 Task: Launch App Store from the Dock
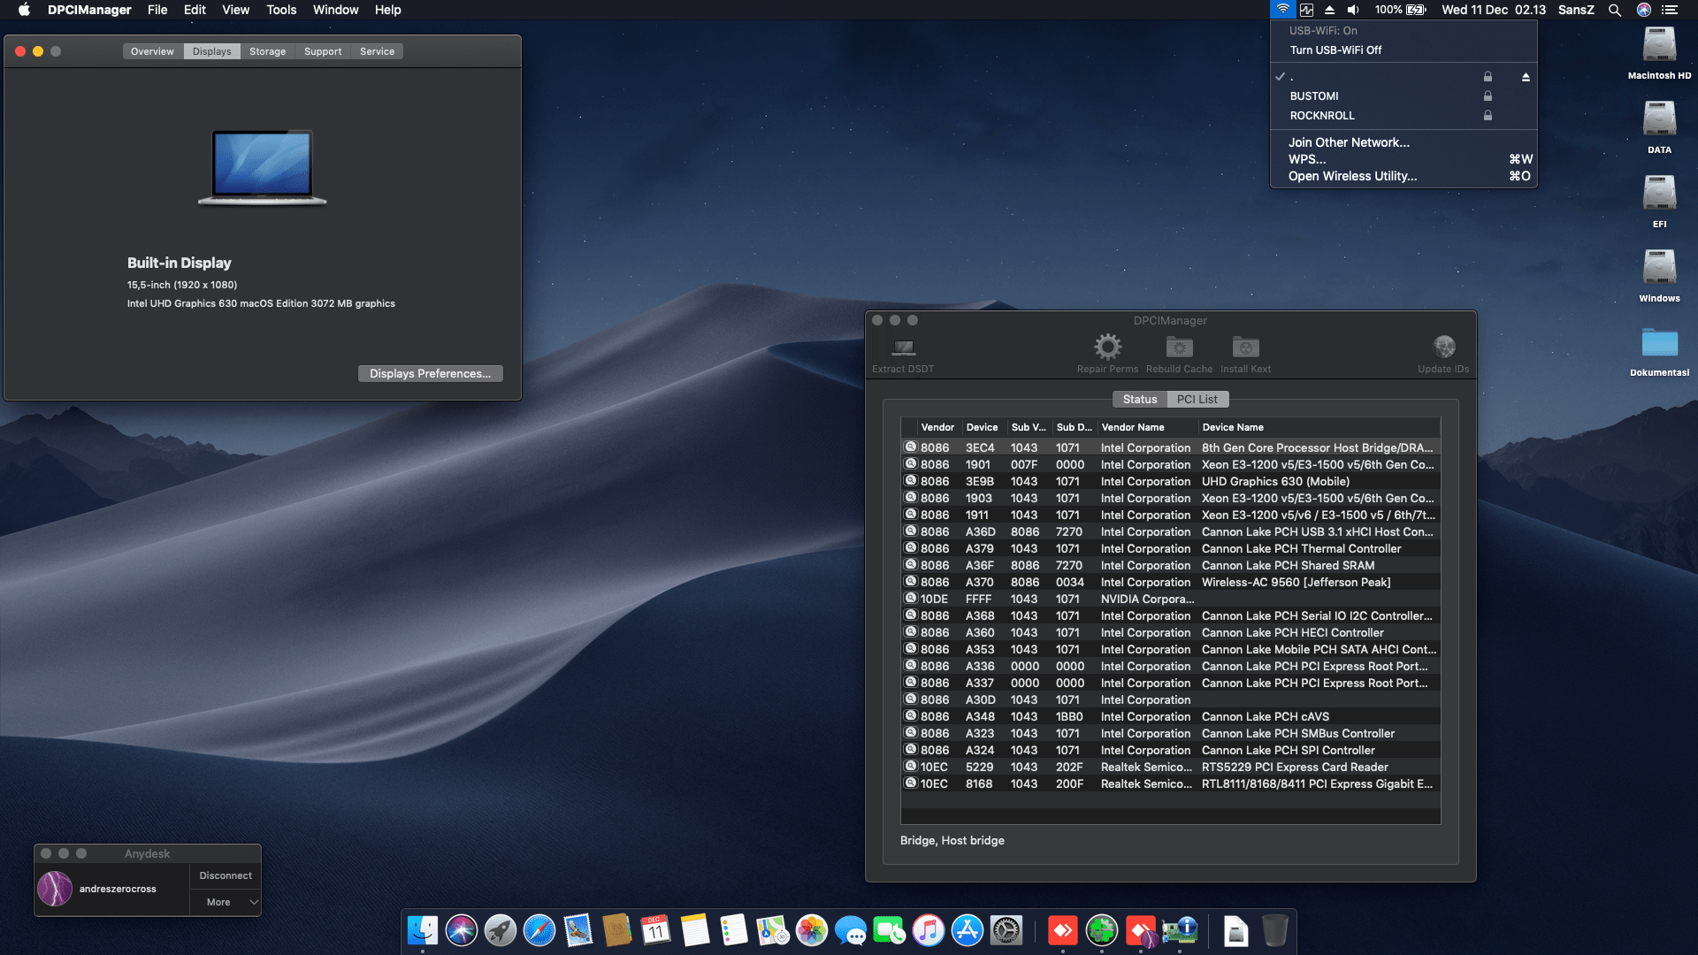pyautogui.click(x=968, y=930)
